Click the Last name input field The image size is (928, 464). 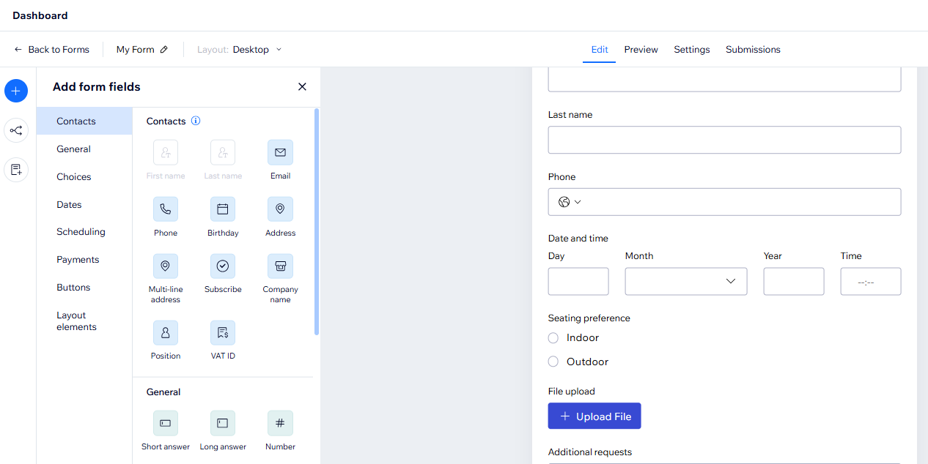(724, 140)
